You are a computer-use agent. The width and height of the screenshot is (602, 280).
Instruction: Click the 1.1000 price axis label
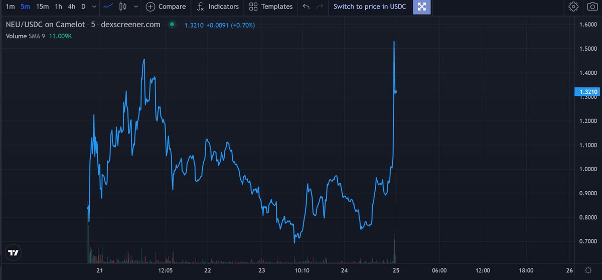(587, 145)
